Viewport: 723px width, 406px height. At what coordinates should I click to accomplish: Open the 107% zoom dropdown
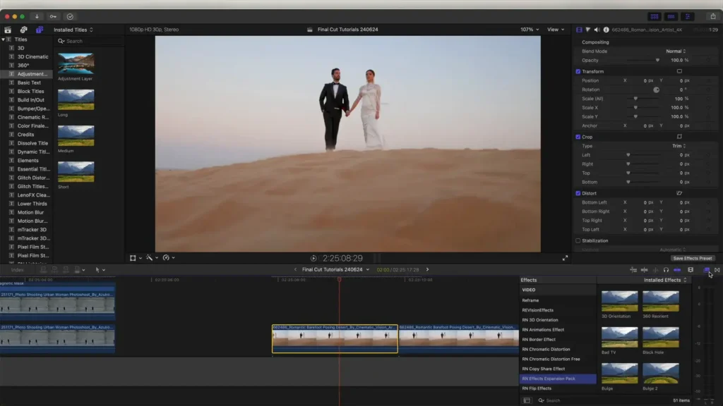click(x=530, y=30)
